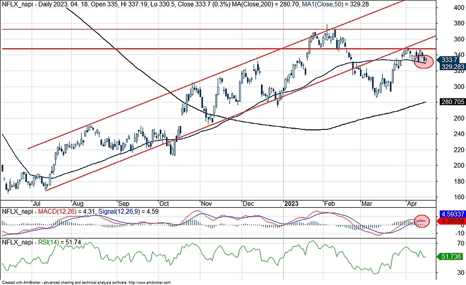Click the Feb label on the time axis

pyautogui.click(x=329, y=204)
